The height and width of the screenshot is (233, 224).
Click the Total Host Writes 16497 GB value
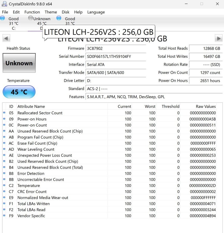tap(206, 56)
